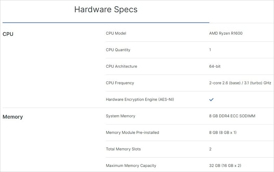Select the Memory section header
274x172 pixels.
pos(13,117)
